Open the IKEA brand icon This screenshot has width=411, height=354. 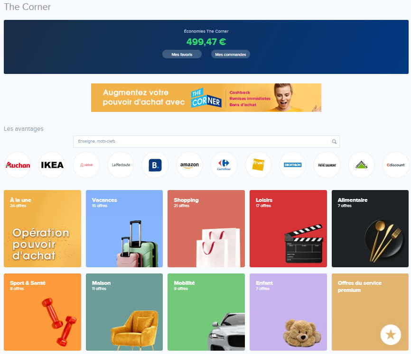coord(52,165)
